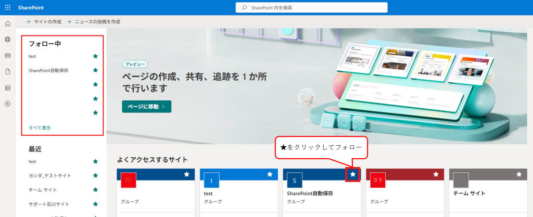Click すべて表示 link under フォロー中

(40, 127)
